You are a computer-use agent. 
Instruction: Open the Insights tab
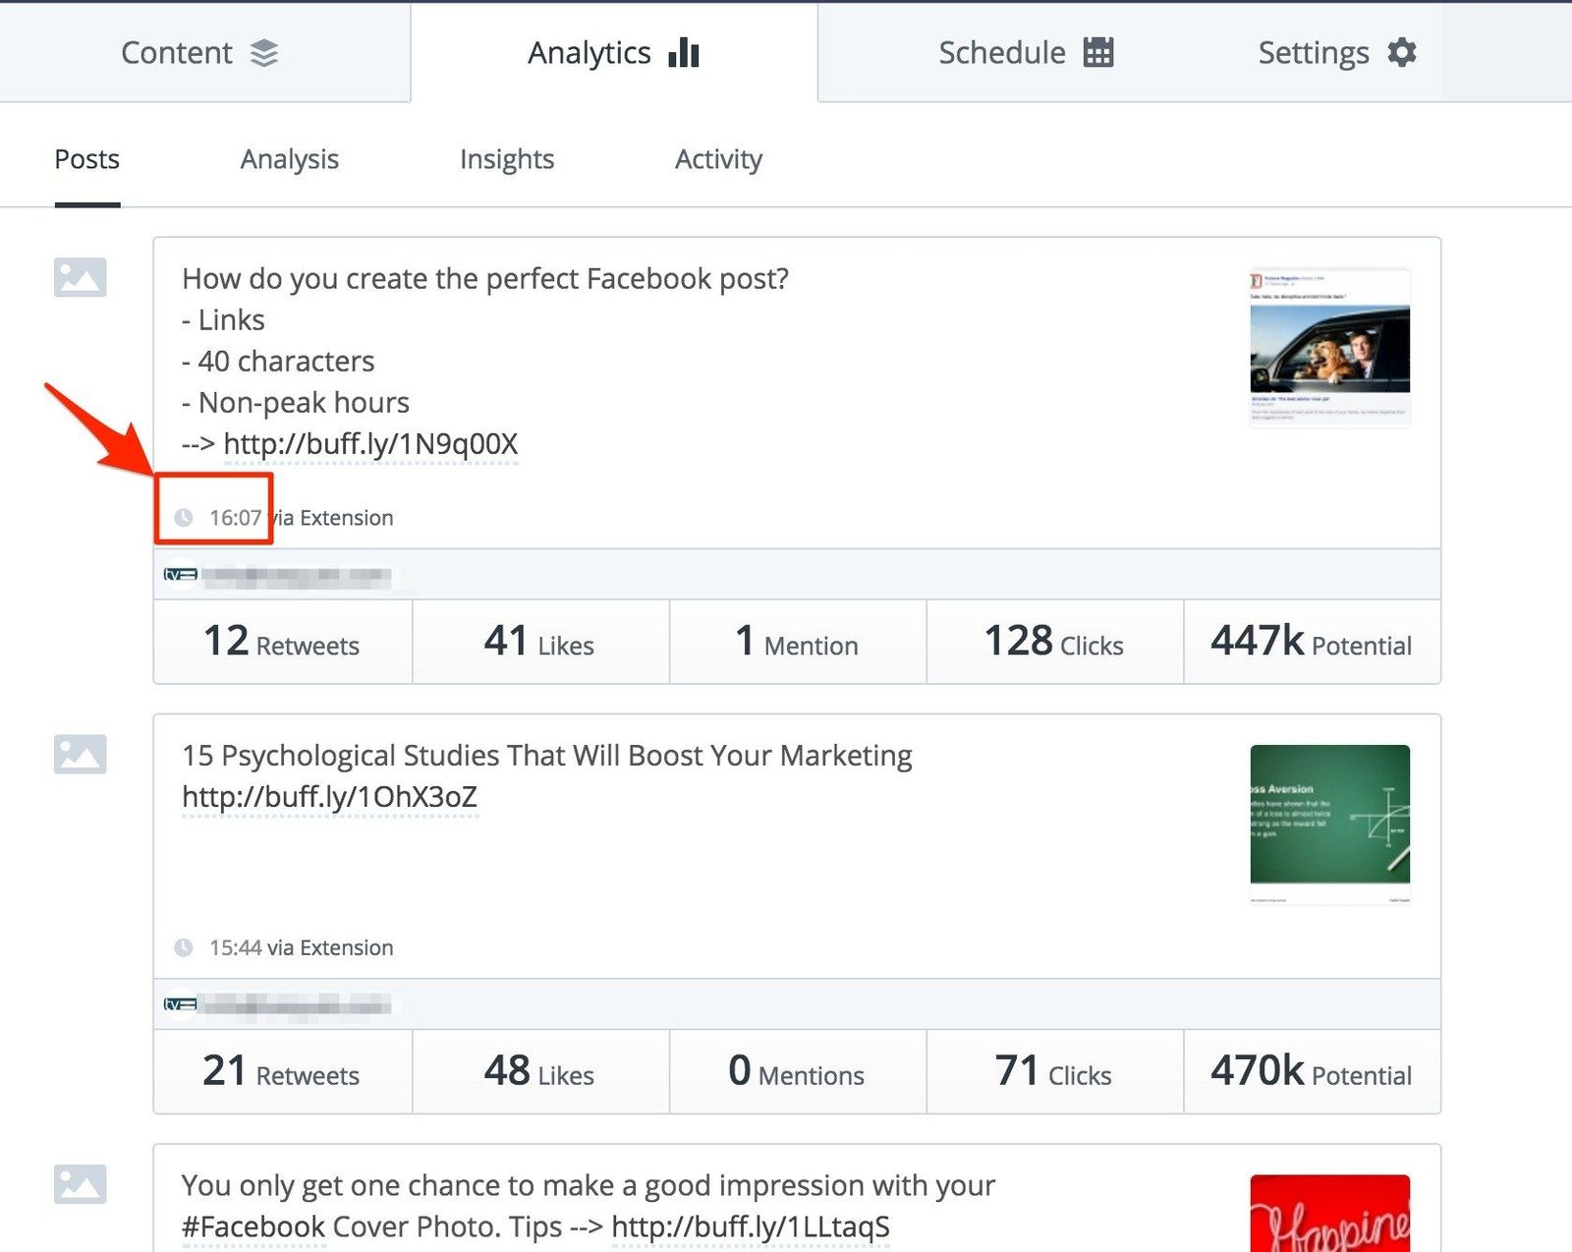[x=506, y=158]
